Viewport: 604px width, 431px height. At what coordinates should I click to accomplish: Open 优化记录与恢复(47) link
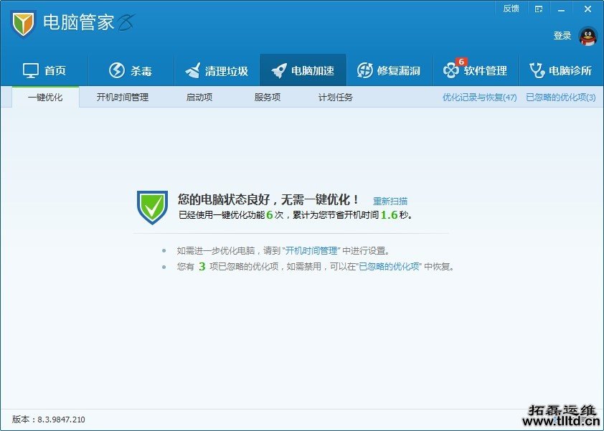point(479,98)
